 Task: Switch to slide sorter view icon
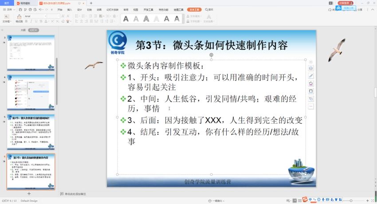(300, 200)
